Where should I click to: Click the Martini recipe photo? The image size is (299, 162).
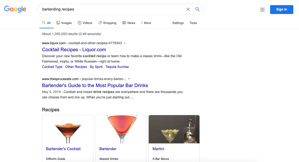pyautogui.click(x=174, y=129)
